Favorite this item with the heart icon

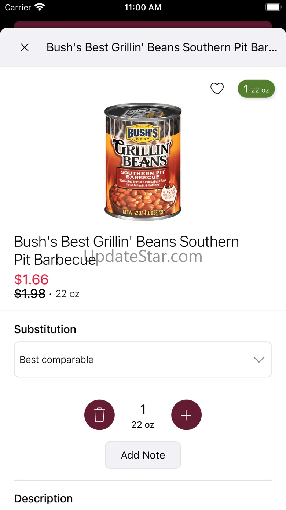point(217,89)
